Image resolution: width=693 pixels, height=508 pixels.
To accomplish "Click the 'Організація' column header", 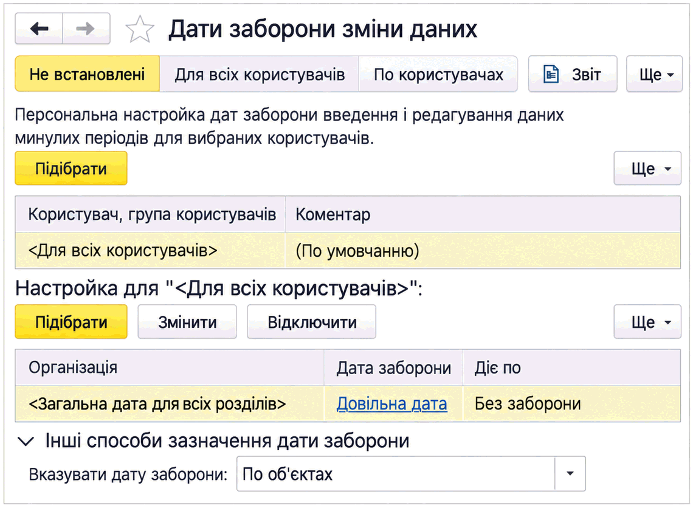I will pos(170,367).
